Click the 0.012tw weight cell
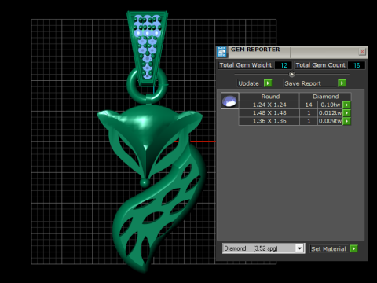The width and height of the screenshot is (377, 283). 331,113
